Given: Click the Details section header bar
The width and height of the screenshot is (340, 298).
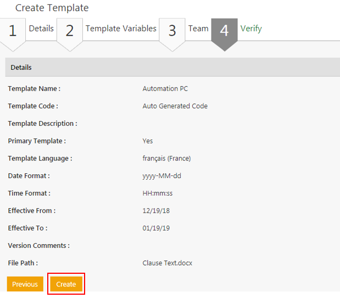Looking at the screenshot, I should coord(172,68).
